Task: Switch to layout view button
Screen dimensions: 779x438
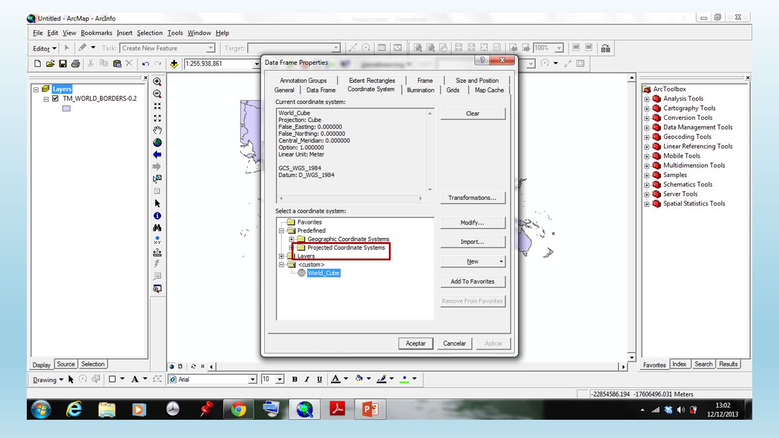Action: (x=181, y=367)
